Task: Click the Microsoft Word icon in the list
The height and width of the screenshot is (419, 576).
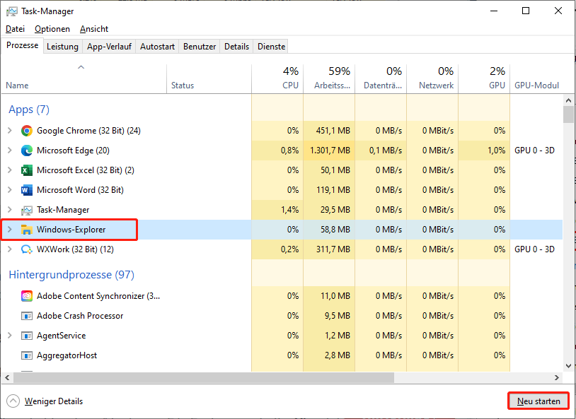Action: [x=26, y=190]
